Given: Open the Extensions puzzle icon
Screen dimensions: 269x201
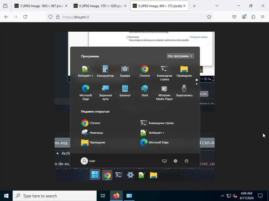Looking at the screenshot, I should (x=253, y=17).
